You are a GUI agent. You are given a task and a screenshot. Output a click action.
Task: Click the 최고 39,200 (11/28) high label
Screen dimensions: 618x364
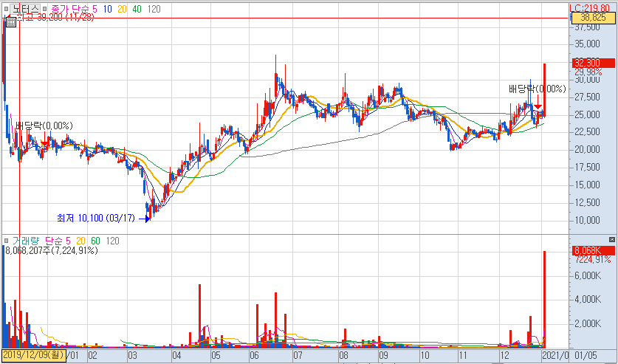pyautogui.click(x=55, y=17)
